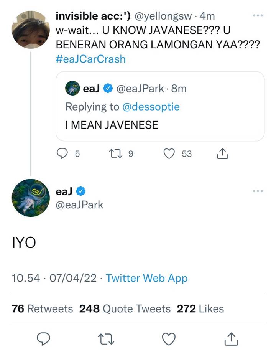View the 272 Likes list
Image resolution: width=276 pixels, height=353 pixels.
200,308
